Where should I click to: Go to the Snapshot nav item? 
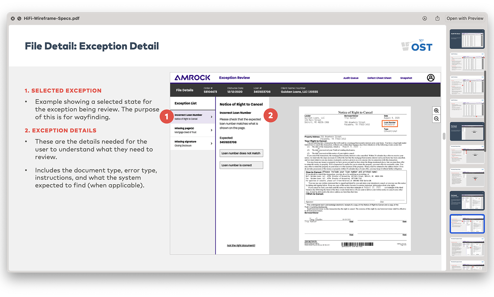(406, 78)
